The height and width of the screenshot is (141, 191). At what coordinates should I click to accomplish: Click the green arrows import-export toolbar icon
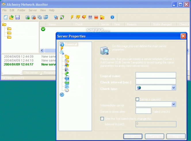click(62, 17)
